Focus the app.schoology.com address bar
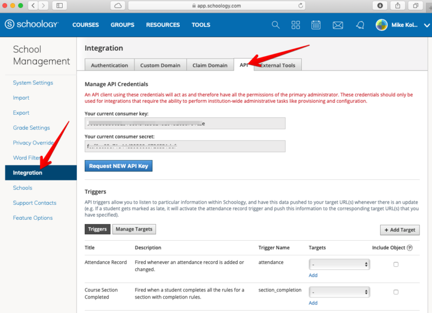 [217, 5]
